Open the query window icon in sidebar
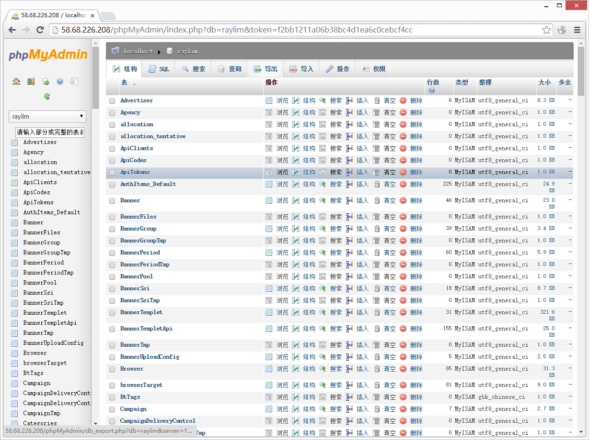Image resolution: width=589 pixels, height=440 pixels. coord(46,81)
